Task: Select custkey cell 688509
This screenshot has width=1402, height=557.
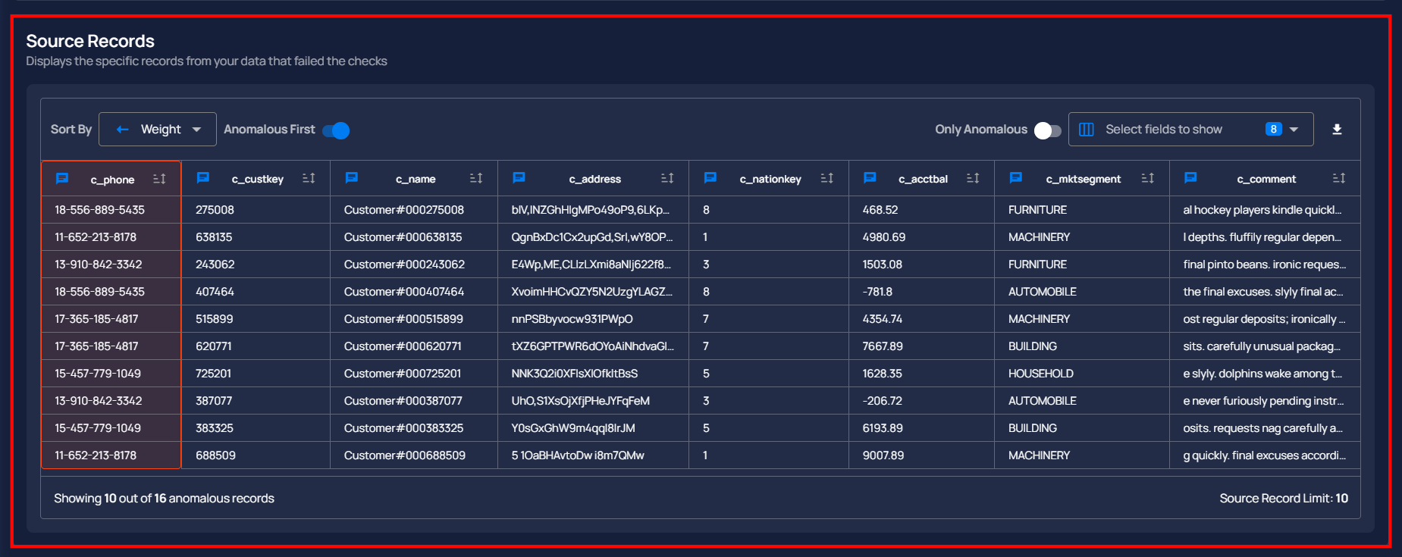Action: pos(256,455)
